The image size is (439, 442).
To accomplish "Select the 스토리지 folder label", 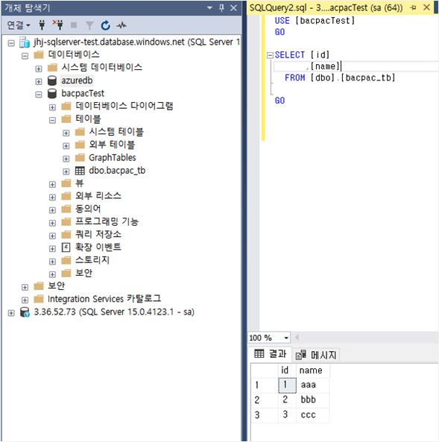I will [92, 260].
